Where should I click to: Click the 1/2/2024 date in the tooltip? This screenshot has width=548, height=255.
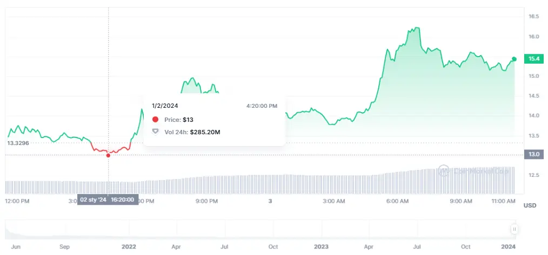(x=164, y=106)
